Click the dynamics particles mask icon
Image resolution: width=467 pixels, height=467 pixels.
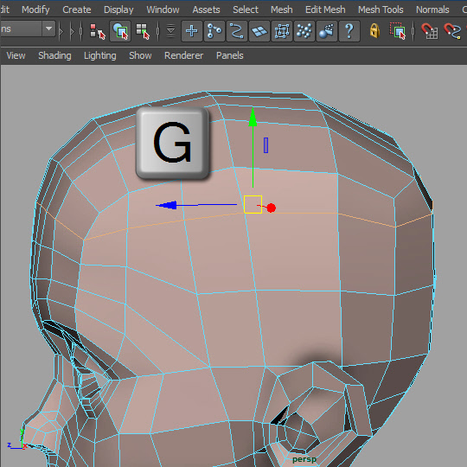click(304, 31)
